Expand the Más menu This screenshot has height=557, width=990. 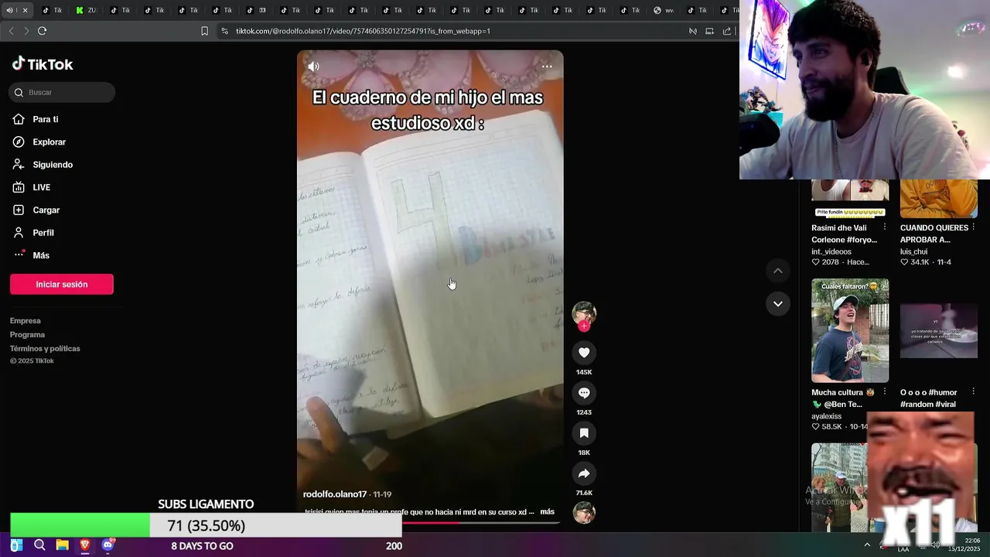point(40,255)
